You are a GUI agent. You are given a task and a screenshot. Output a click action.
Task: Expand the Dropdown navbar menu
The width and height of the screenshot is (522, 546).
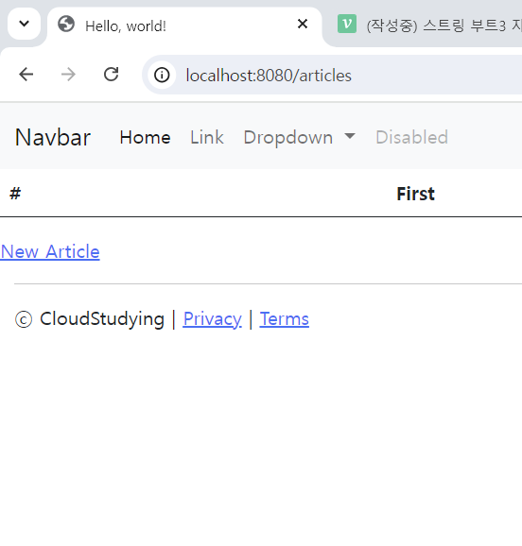coord(299,137)
